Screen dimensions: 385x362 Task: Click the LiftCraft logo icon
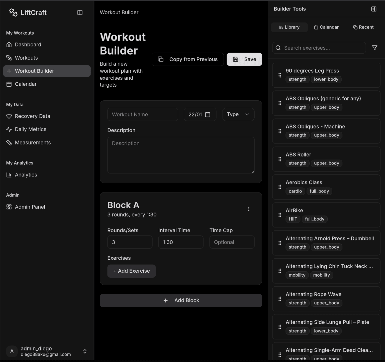(13, 13)
